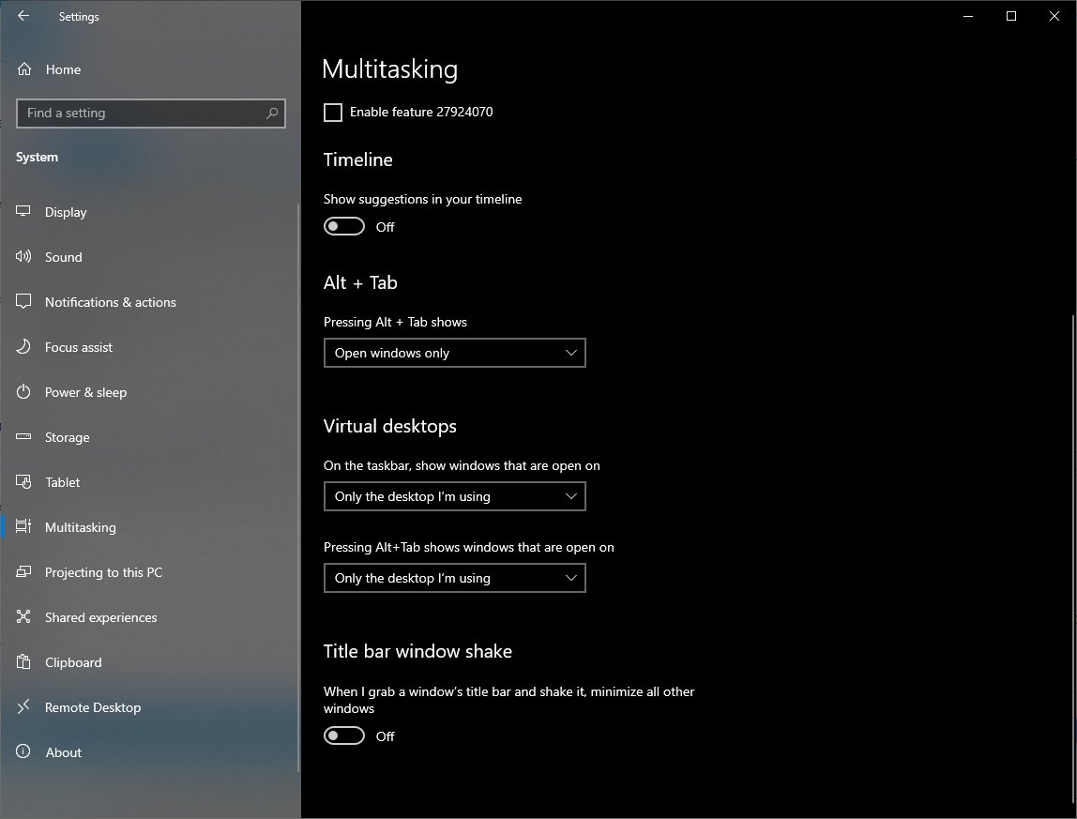The width and height of the screenshot is (1077, 819).
Task: Open the Power & sleep section
Action: [85, 392]
